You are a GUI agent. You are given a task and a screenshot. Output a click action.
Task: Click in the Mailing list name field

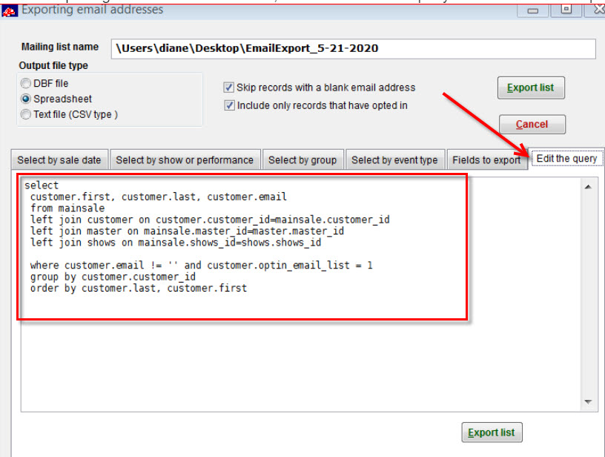tap(353, 49)
